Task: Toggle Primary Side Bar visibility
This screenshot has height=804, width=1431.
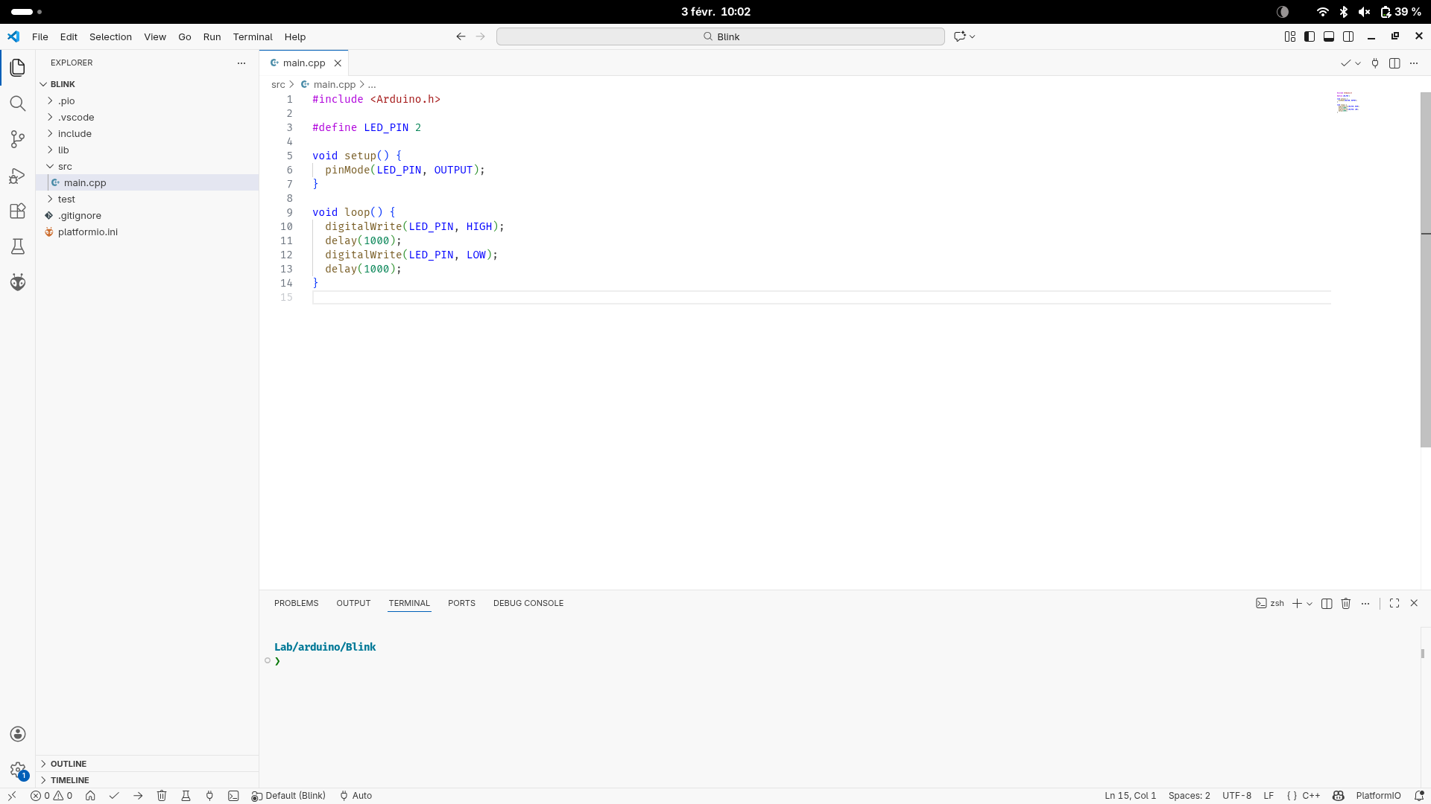Action: coord(1310,36)
